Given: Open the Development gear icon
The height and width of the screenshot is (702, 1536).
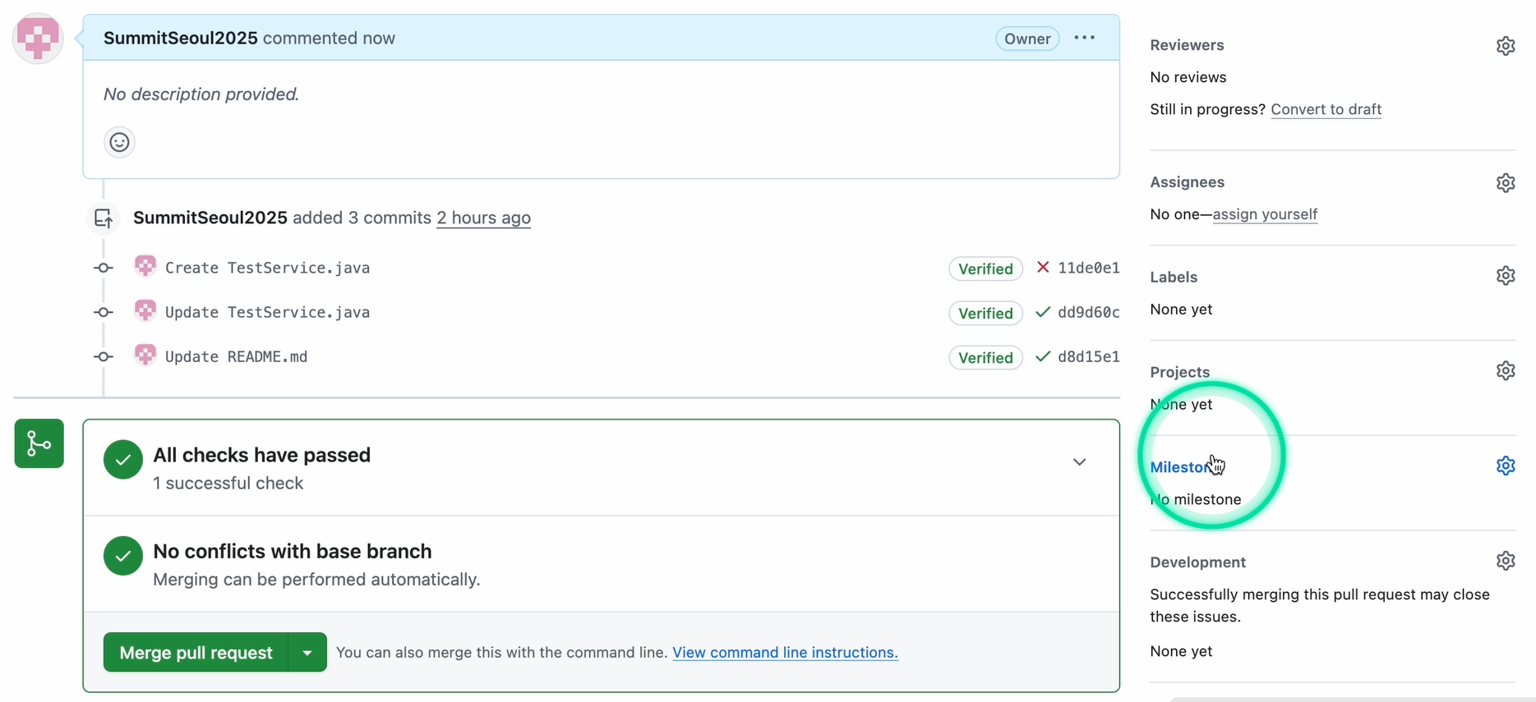Looking at the screenshot, I should pyautogui.click(x=1505, y=561).
